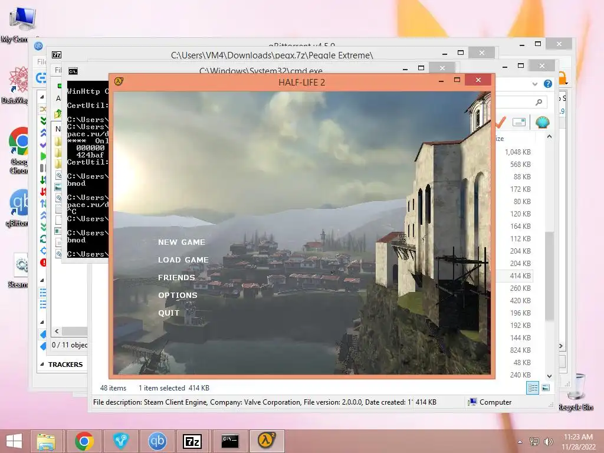Show hidden system tray icons
Image resolution: width=604 pixels, height=453 pixels.
(520, 442)
